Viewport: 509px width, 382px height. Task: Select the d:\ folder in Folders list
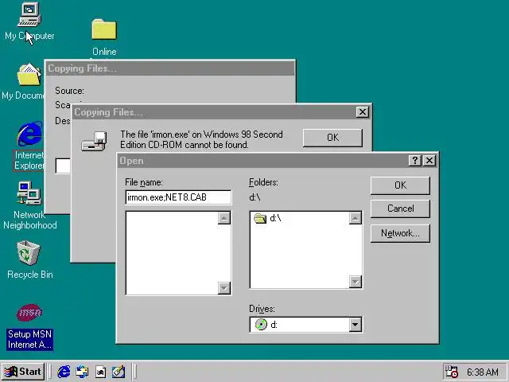coord(267,218)
